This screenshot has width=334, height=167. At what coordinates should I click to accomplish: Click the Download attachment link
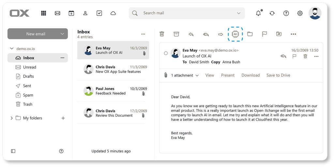pyautogui.click(x=250, y=75)
